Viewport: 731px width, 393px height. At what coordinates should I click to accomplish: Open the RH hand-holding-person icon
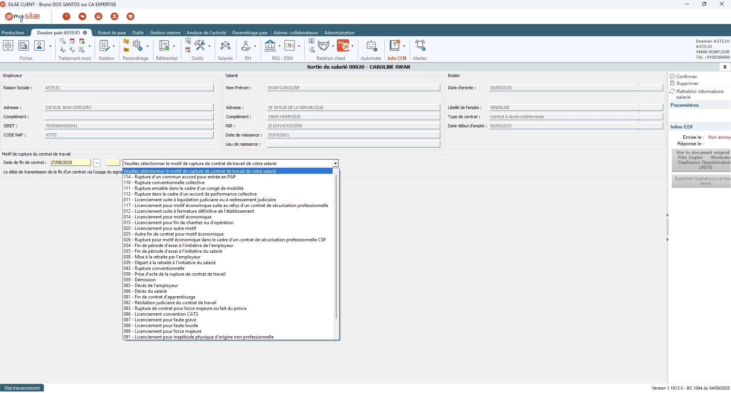[246, 46]
